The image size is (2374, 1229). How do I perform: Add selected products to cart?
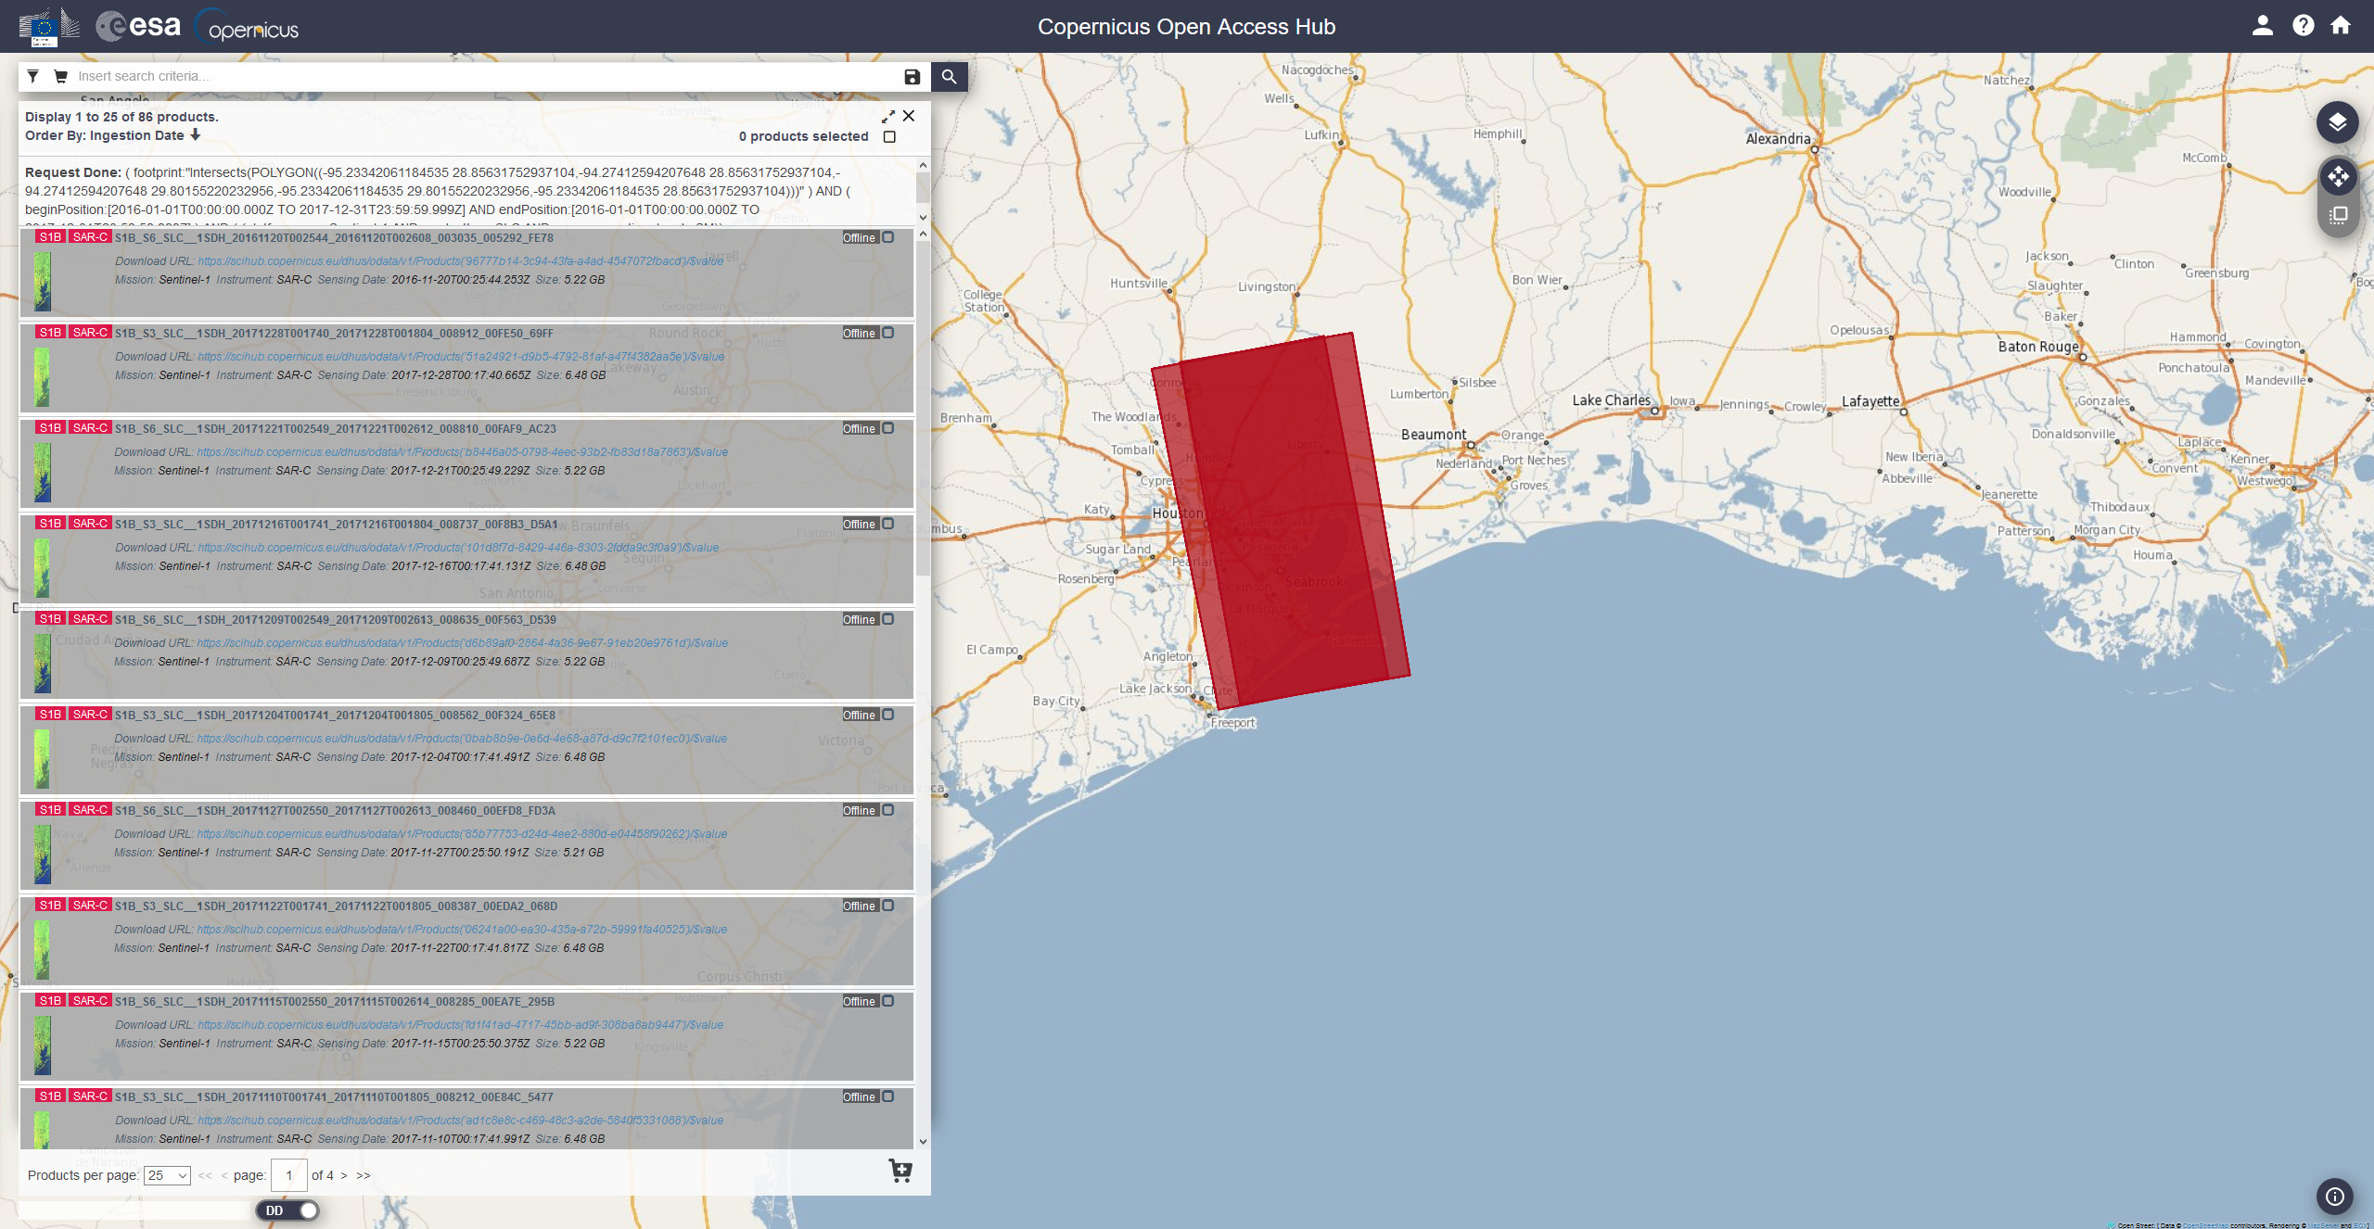click(x=900, y=1171)
